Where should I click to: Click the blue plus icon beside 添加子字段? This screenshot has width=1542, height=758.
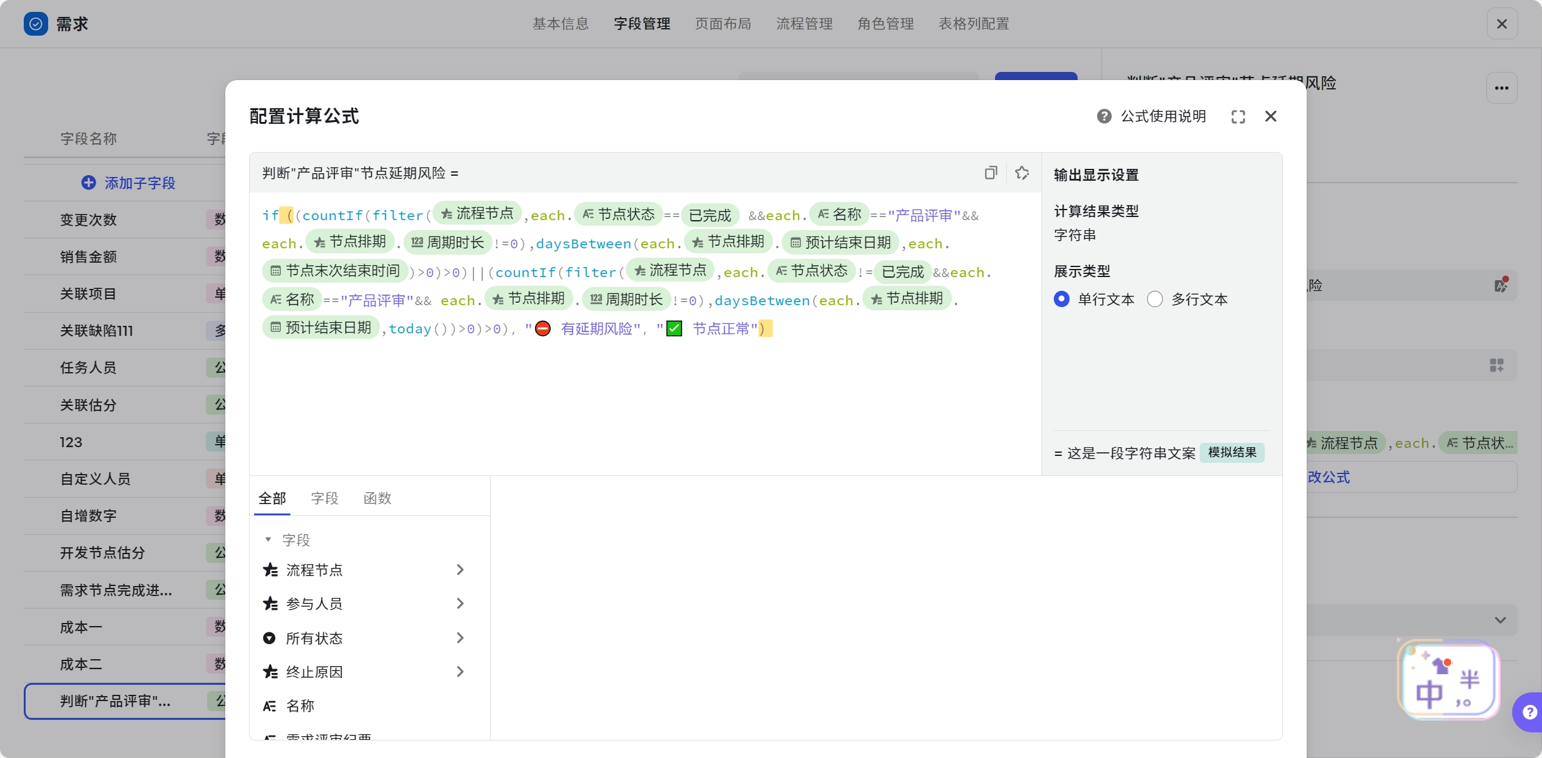tap(89, 183)
